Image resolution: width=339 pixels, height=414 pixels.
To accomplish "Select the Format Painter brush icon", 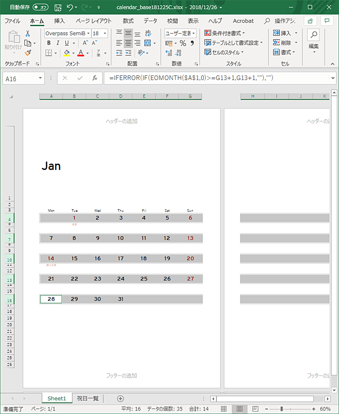I will click(x=28, y=53).
